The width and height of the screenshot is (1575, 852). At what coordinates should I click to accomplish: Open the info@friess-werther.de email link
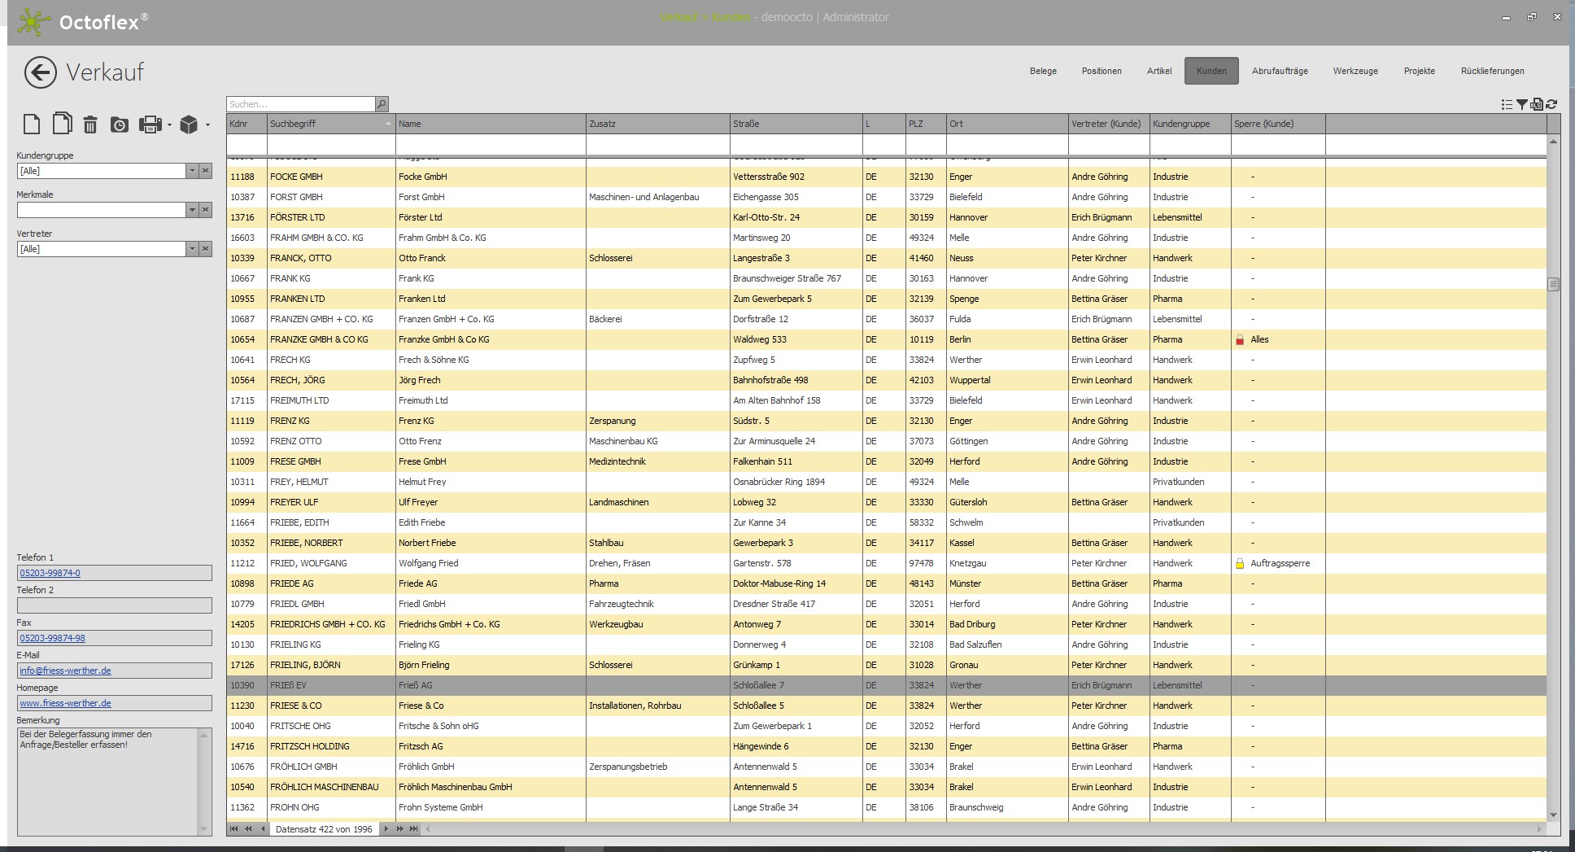point(66,671)
